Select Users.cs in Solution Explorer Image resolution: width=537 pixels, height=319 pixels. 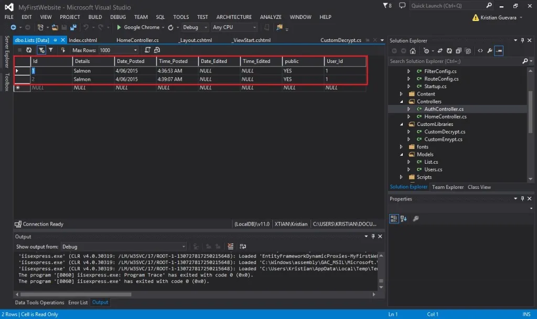pyautogui.click(x=433, y=169)
